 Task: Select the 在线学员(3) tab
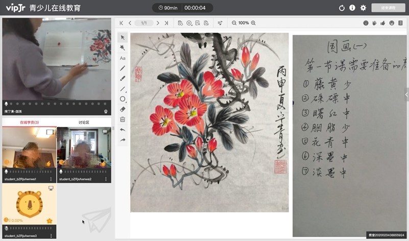tap(29, 123)
